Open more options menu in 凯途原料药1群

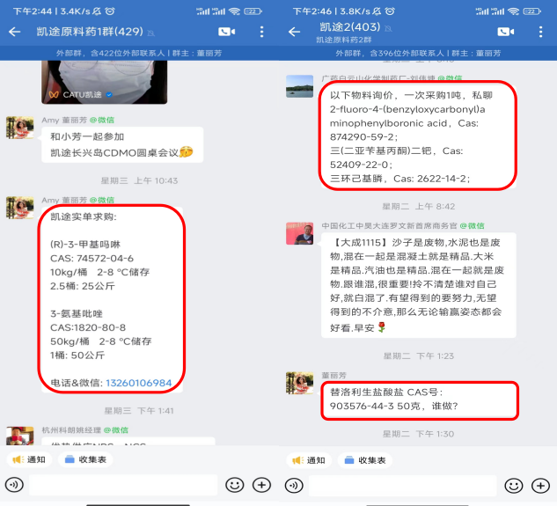point(262,32)
